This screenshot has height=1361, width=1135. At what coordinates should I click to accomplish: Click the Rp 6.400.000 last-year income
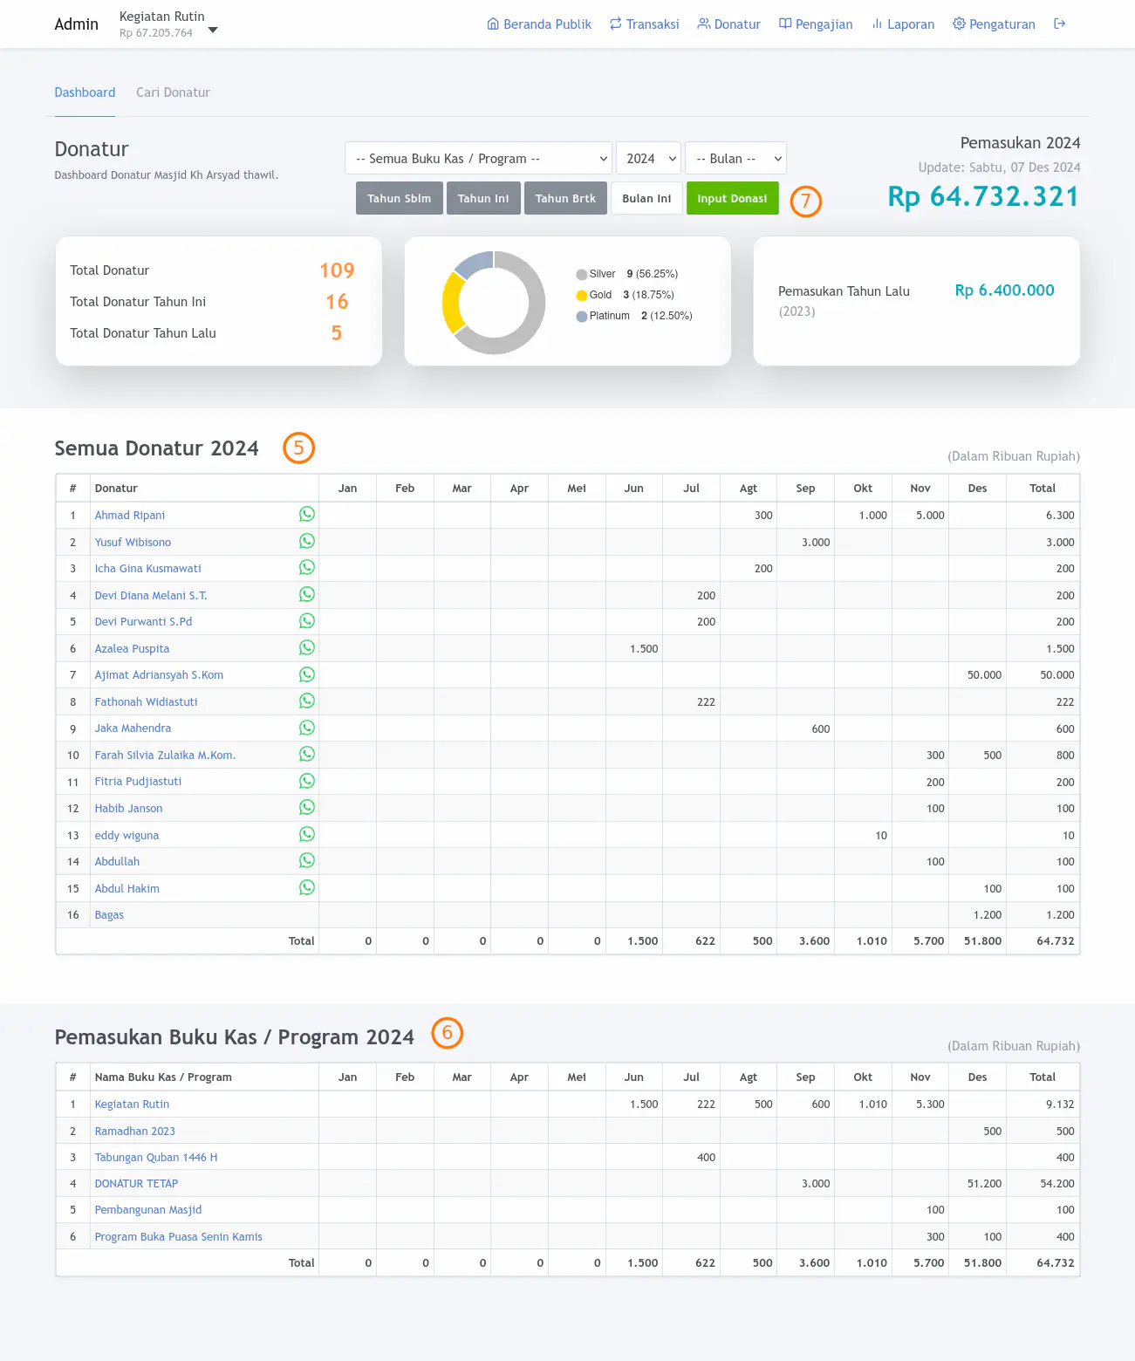click(1004, 291)
